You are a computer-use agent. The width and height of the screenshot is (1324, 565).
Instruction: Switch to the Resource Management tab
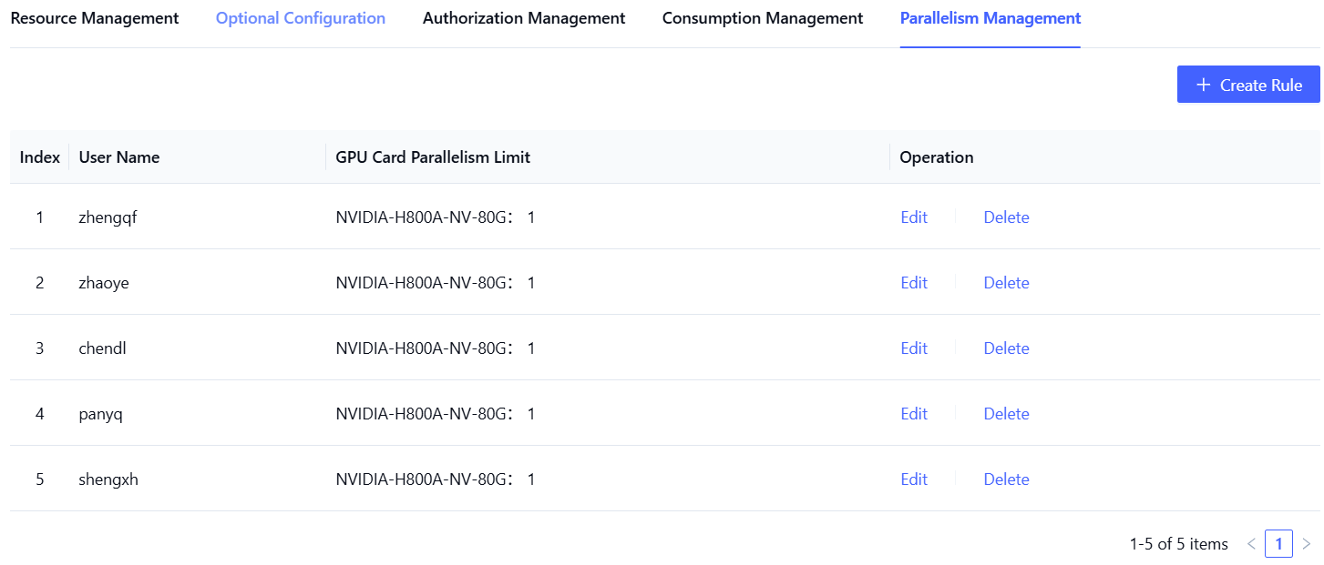click(x=95, y=18)
